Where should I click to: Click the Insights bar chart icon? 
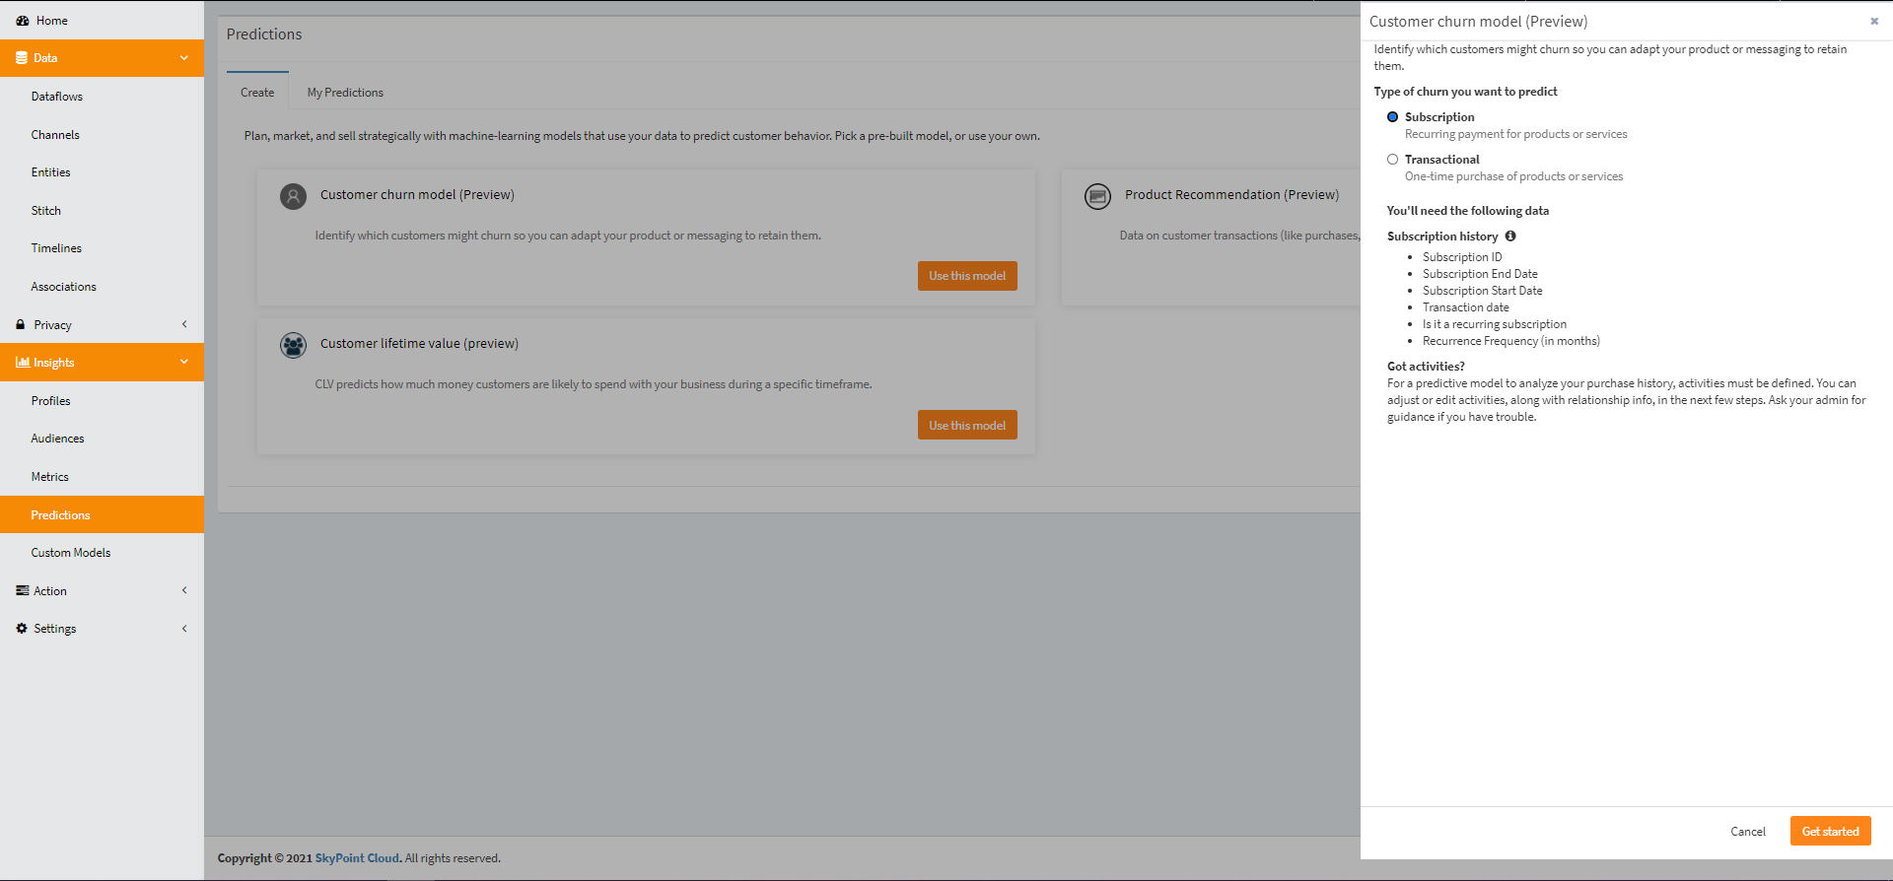[x=22, y=363]
